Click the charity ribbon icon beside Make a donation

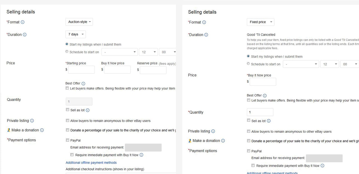point(8,130)
